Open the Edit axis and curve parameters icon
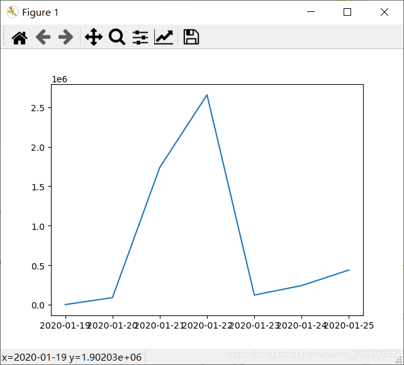Screen dimensions: 404x365 [164, 37]
